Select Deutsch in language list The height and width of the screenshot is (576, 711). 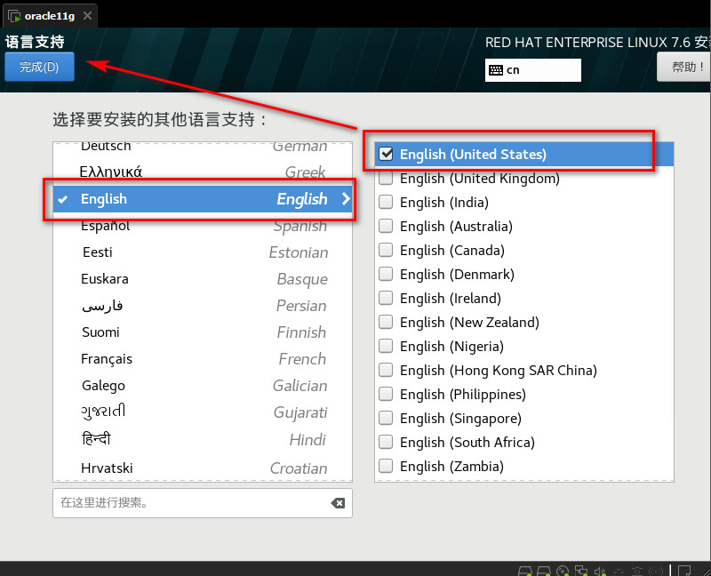(106, 147)
